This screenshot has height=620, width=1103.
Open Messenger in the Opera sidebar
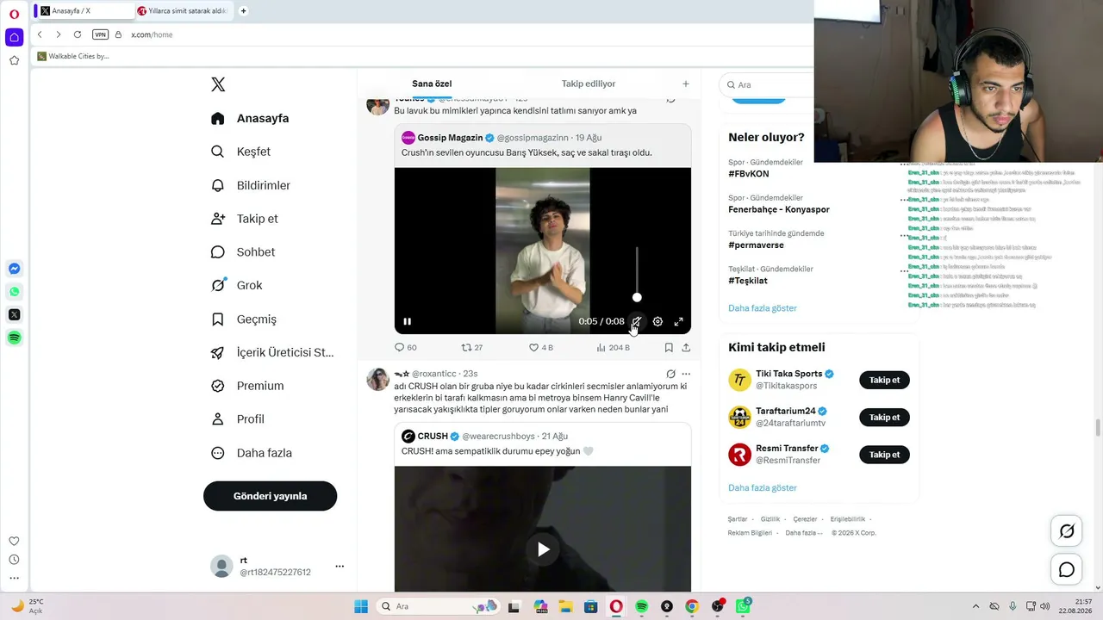pos(14,269)
